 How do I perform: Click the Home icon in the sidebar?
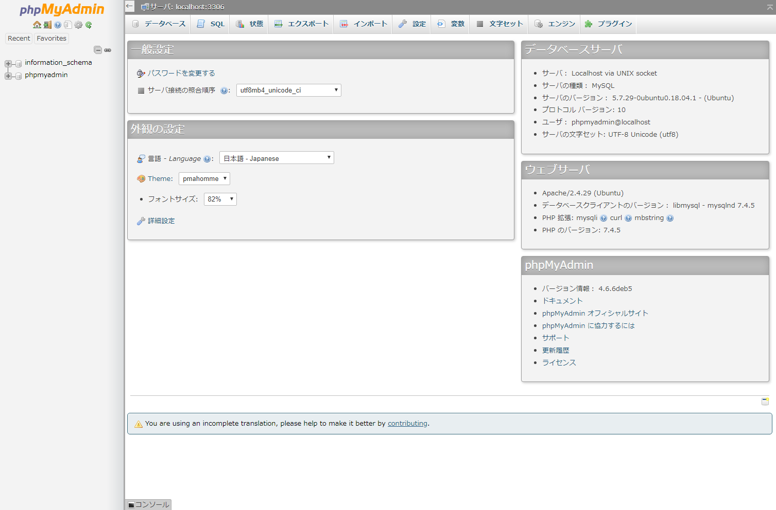(37, 25)
